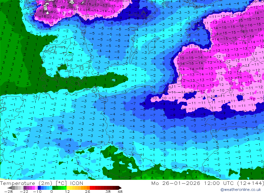This screenshot has width=264, height=193.
Task: Click the '48' legend scale label
Action: (120, 191)
